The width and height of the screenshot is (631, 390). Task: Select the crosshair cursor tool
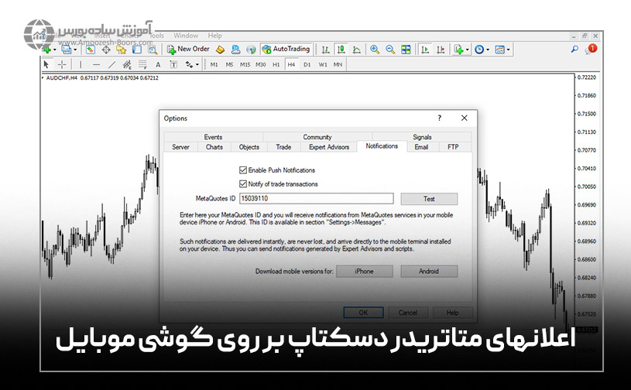click(62, 64)
